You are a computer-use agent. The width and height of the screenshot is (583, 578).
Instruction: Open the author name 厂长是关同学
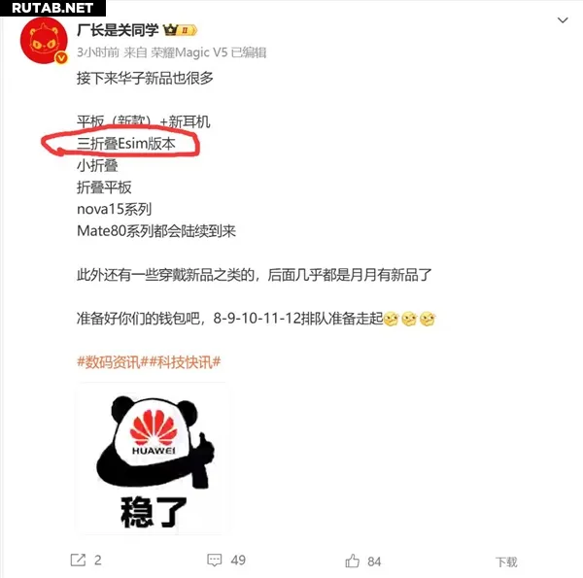click(118, 30)
